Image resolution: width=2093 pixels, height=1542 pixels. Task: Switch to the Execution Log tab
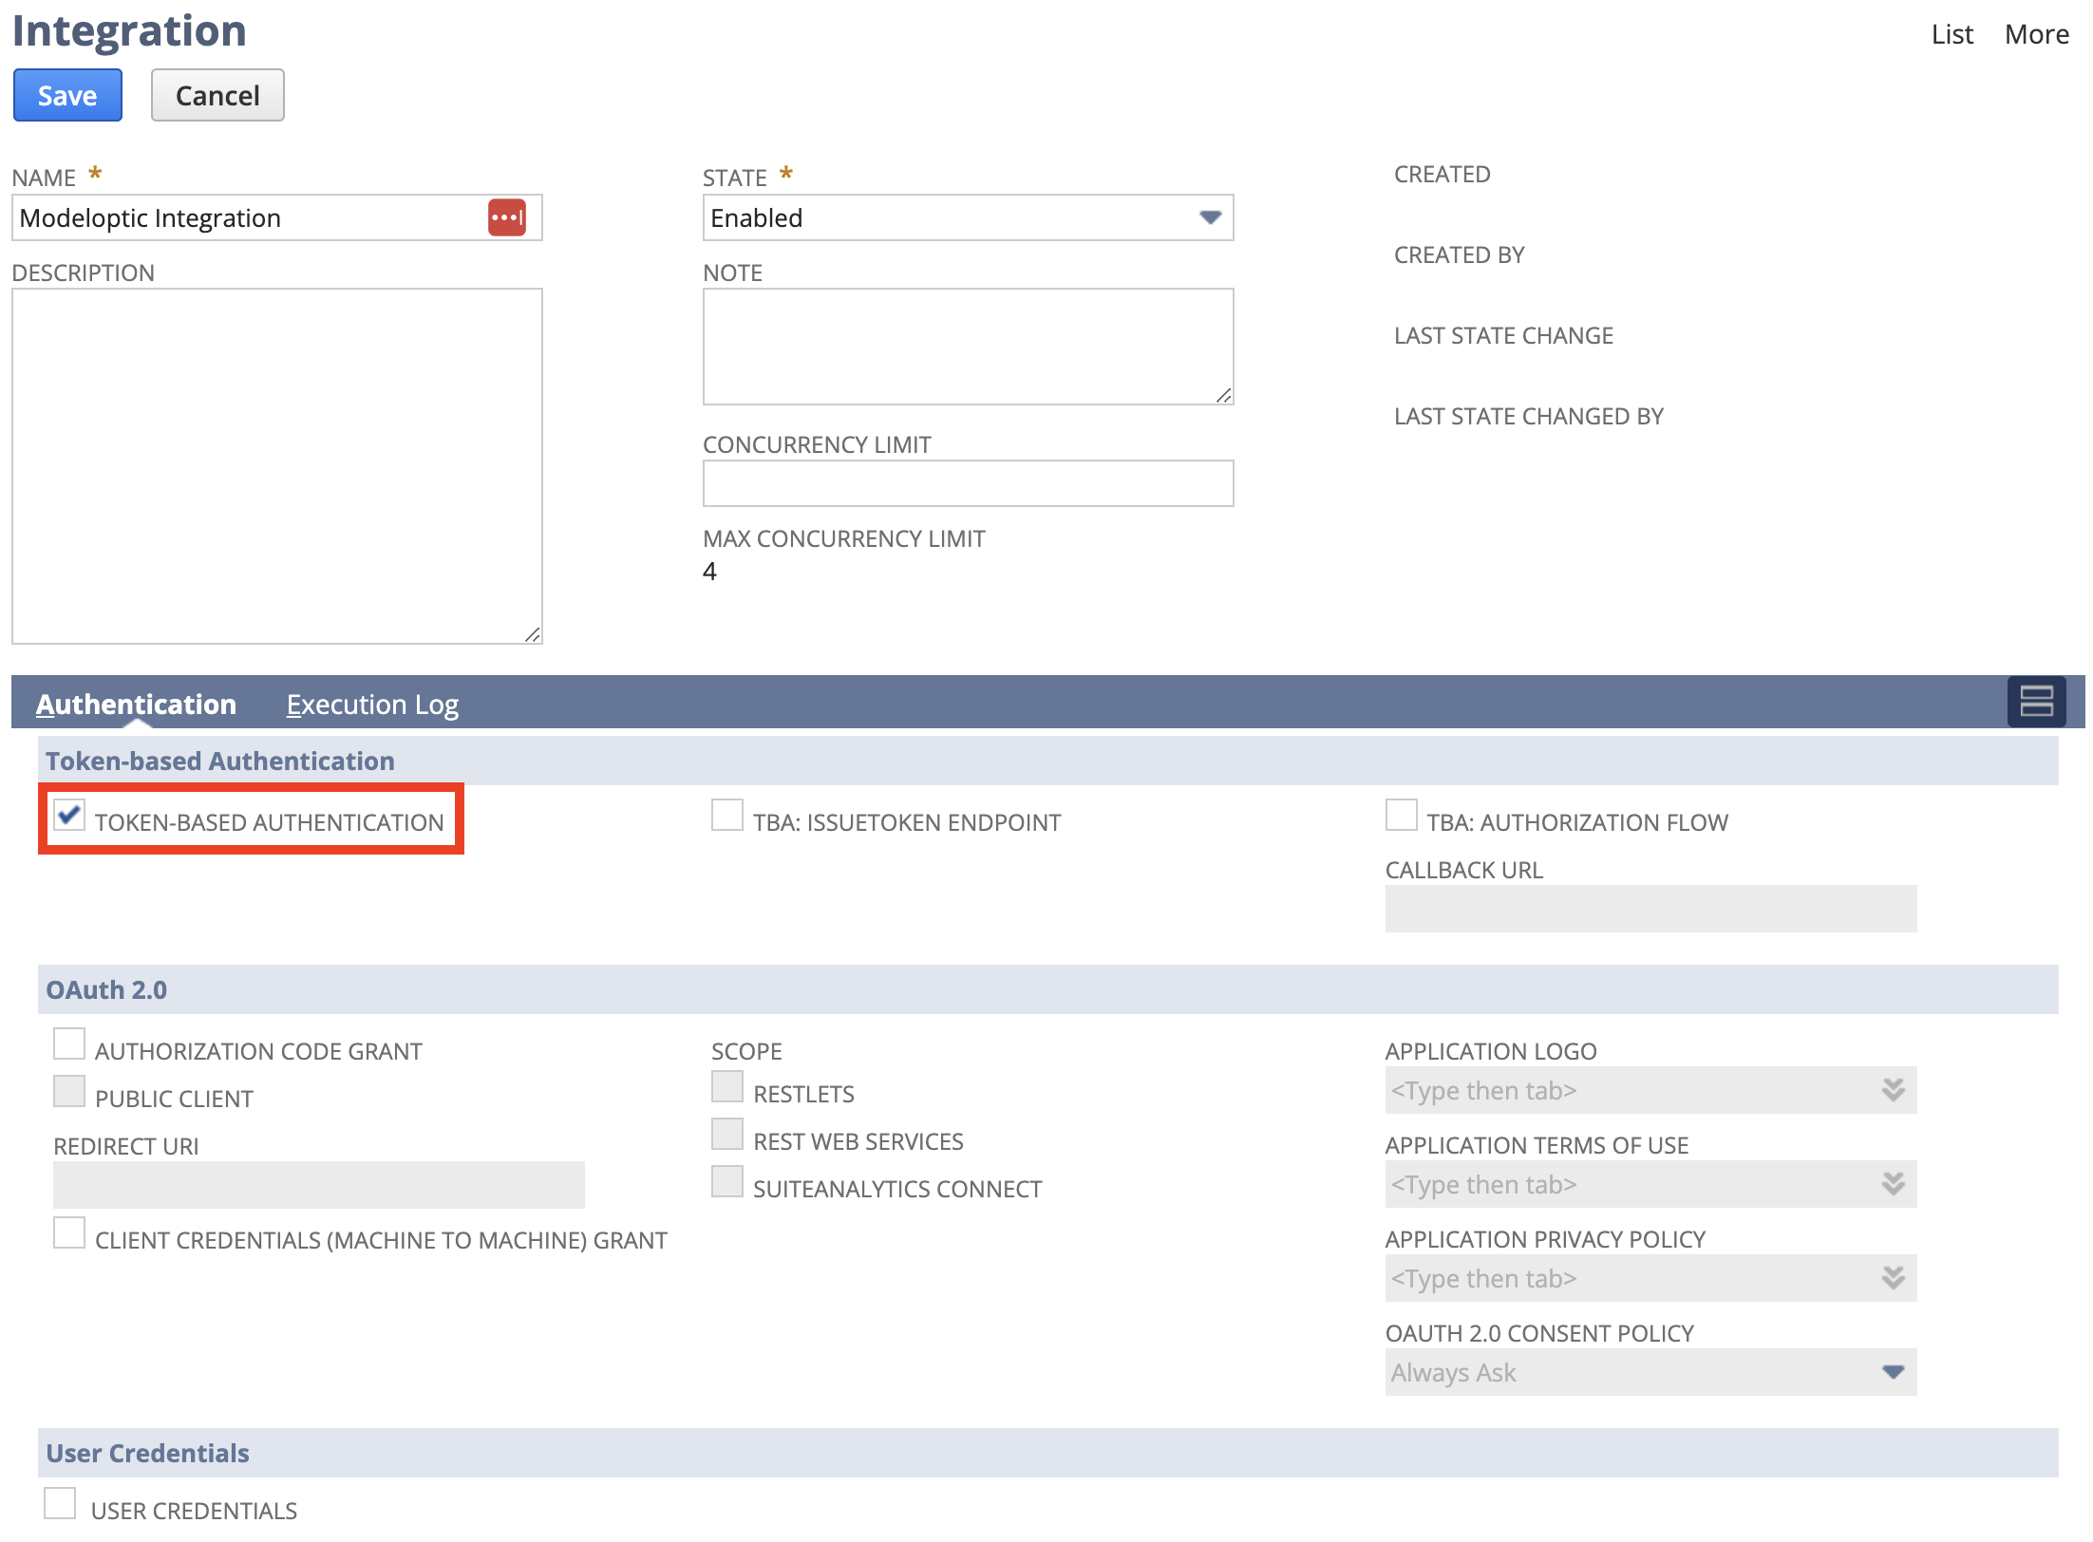pos(372,705)
